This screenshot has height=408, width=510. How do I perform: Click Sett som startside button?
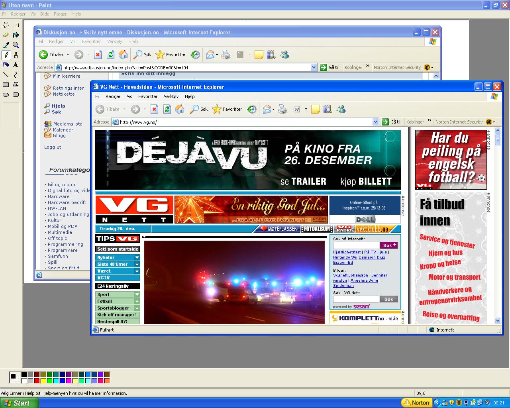[x=118, y=249]
